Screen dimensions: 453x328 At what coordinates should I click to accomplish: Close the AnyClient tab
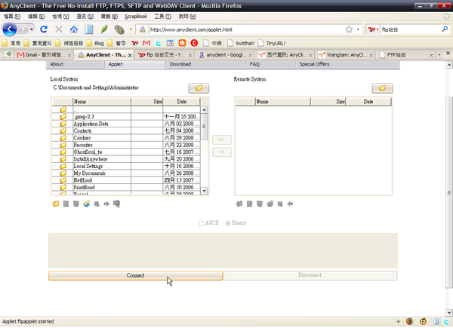coord(130,55)
